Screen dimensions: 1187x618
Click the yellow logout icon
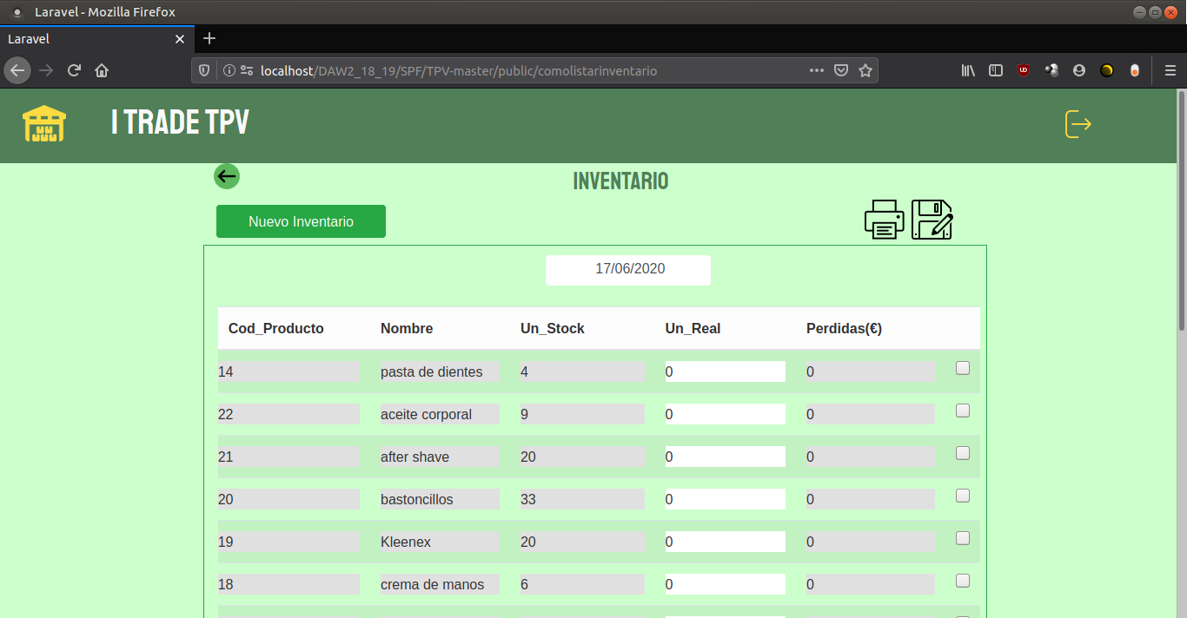(x=1078, y=124)
